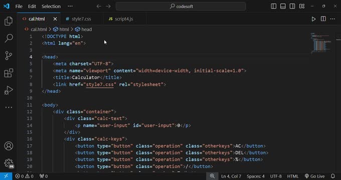
Task: Open the Run and Debug view
Action: point(9,90)
